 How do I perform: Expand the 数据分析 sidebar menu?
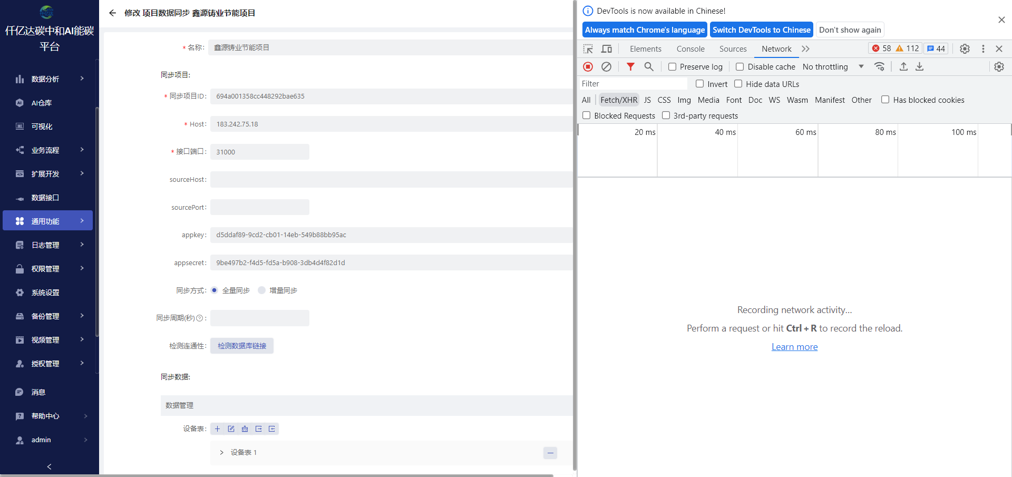(x=49, y=79)
